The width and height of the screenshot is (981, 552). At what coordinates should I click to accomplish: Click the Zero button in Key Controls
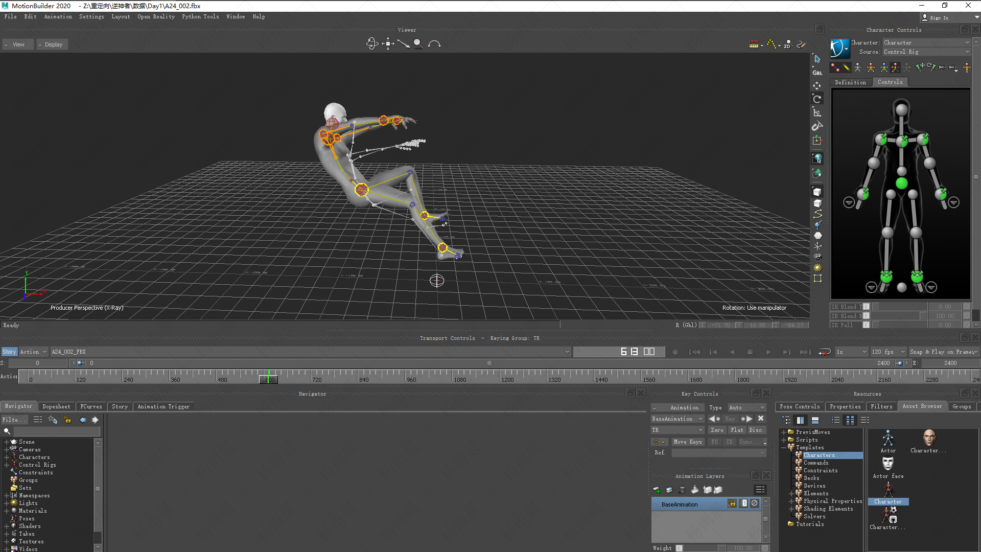click(x=717, y=430)
